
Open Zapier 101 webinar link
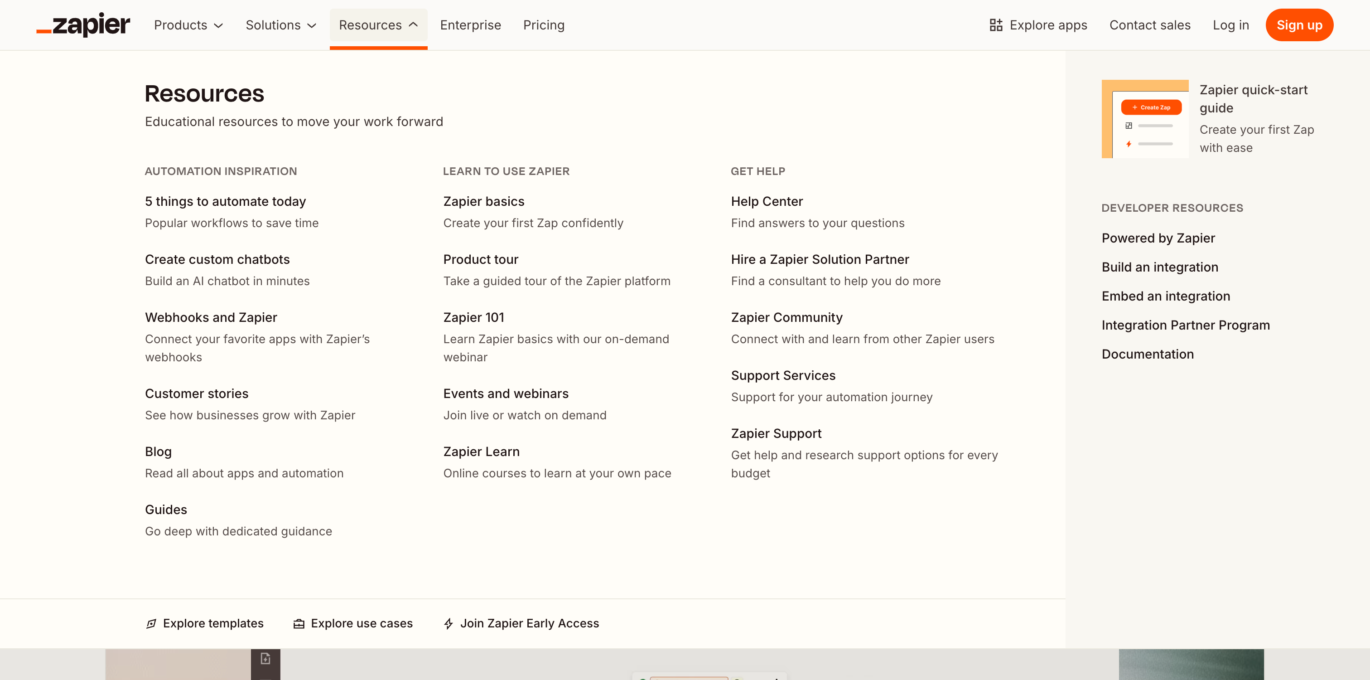coord(473,317)
